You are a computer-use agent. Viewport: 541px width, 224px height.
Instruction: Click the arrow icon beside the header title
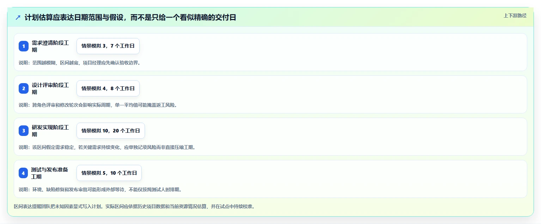click(18, 18)
